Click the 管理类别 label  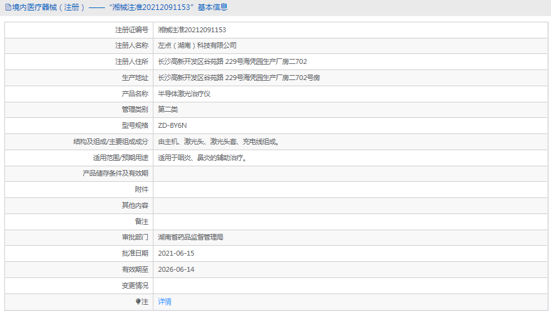coord(135,109)
